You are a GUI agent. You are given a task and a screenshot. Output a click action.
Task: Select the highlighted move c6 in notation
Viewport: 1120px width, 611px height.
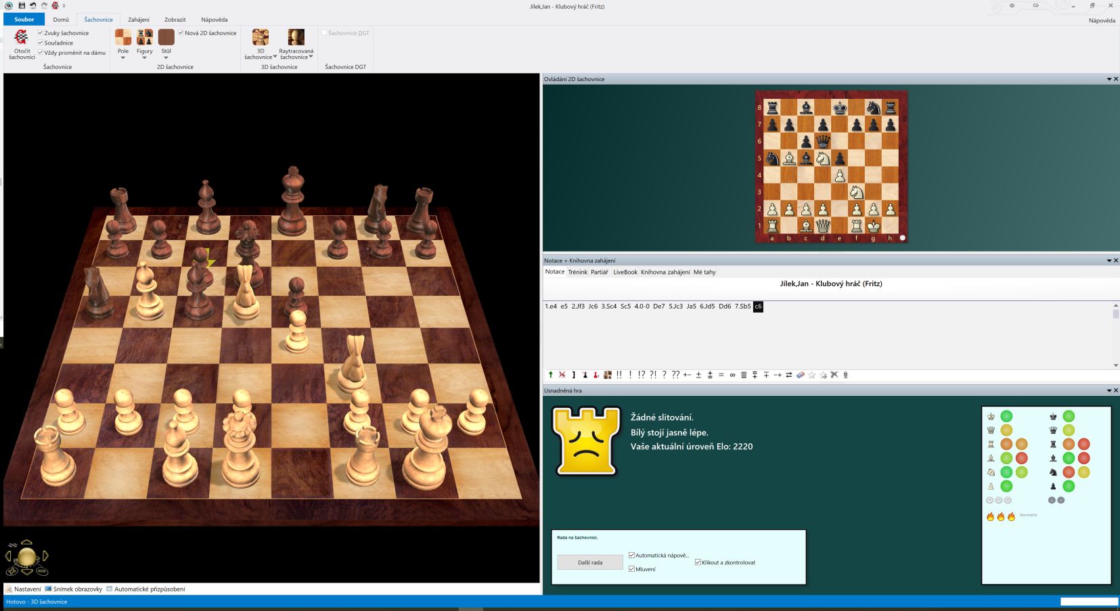coord(758,307)
